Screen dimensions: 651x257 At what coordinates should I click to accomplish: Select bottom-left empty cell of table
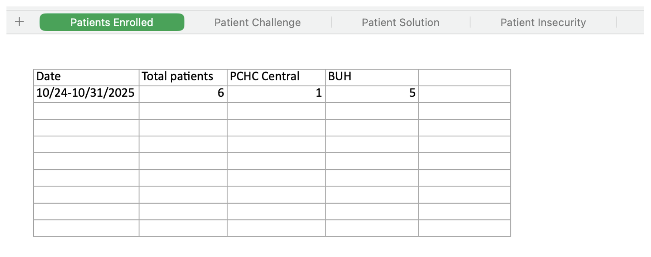click(x=86, y=228)
